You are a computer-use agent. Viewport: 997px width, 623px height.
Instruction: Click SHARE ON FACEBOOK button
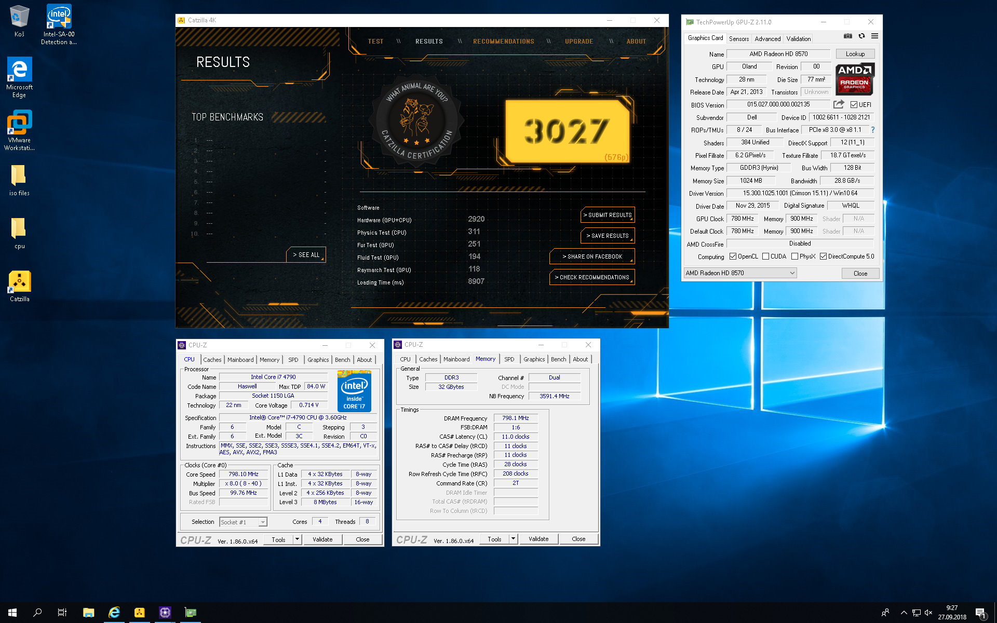point(591,256)
